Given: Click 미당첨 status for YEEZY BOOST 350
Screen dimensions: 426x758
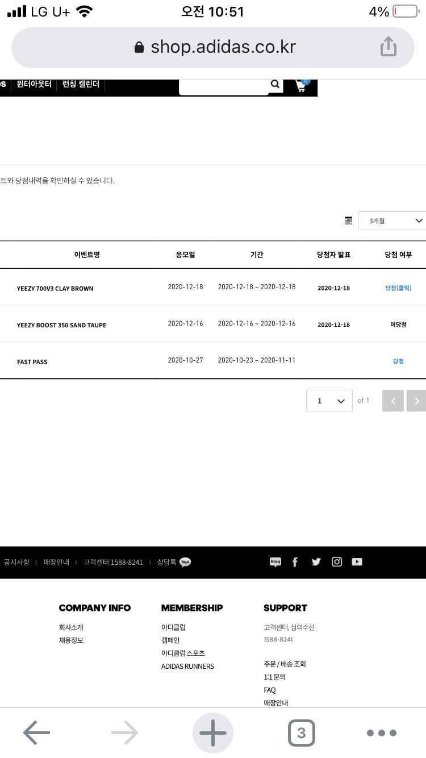Looking at the screenshot, I should tap(398, 325).
